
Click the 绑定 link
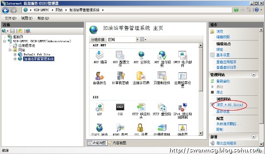tap(222, 50)
